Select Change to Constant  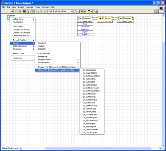point(22,33)
